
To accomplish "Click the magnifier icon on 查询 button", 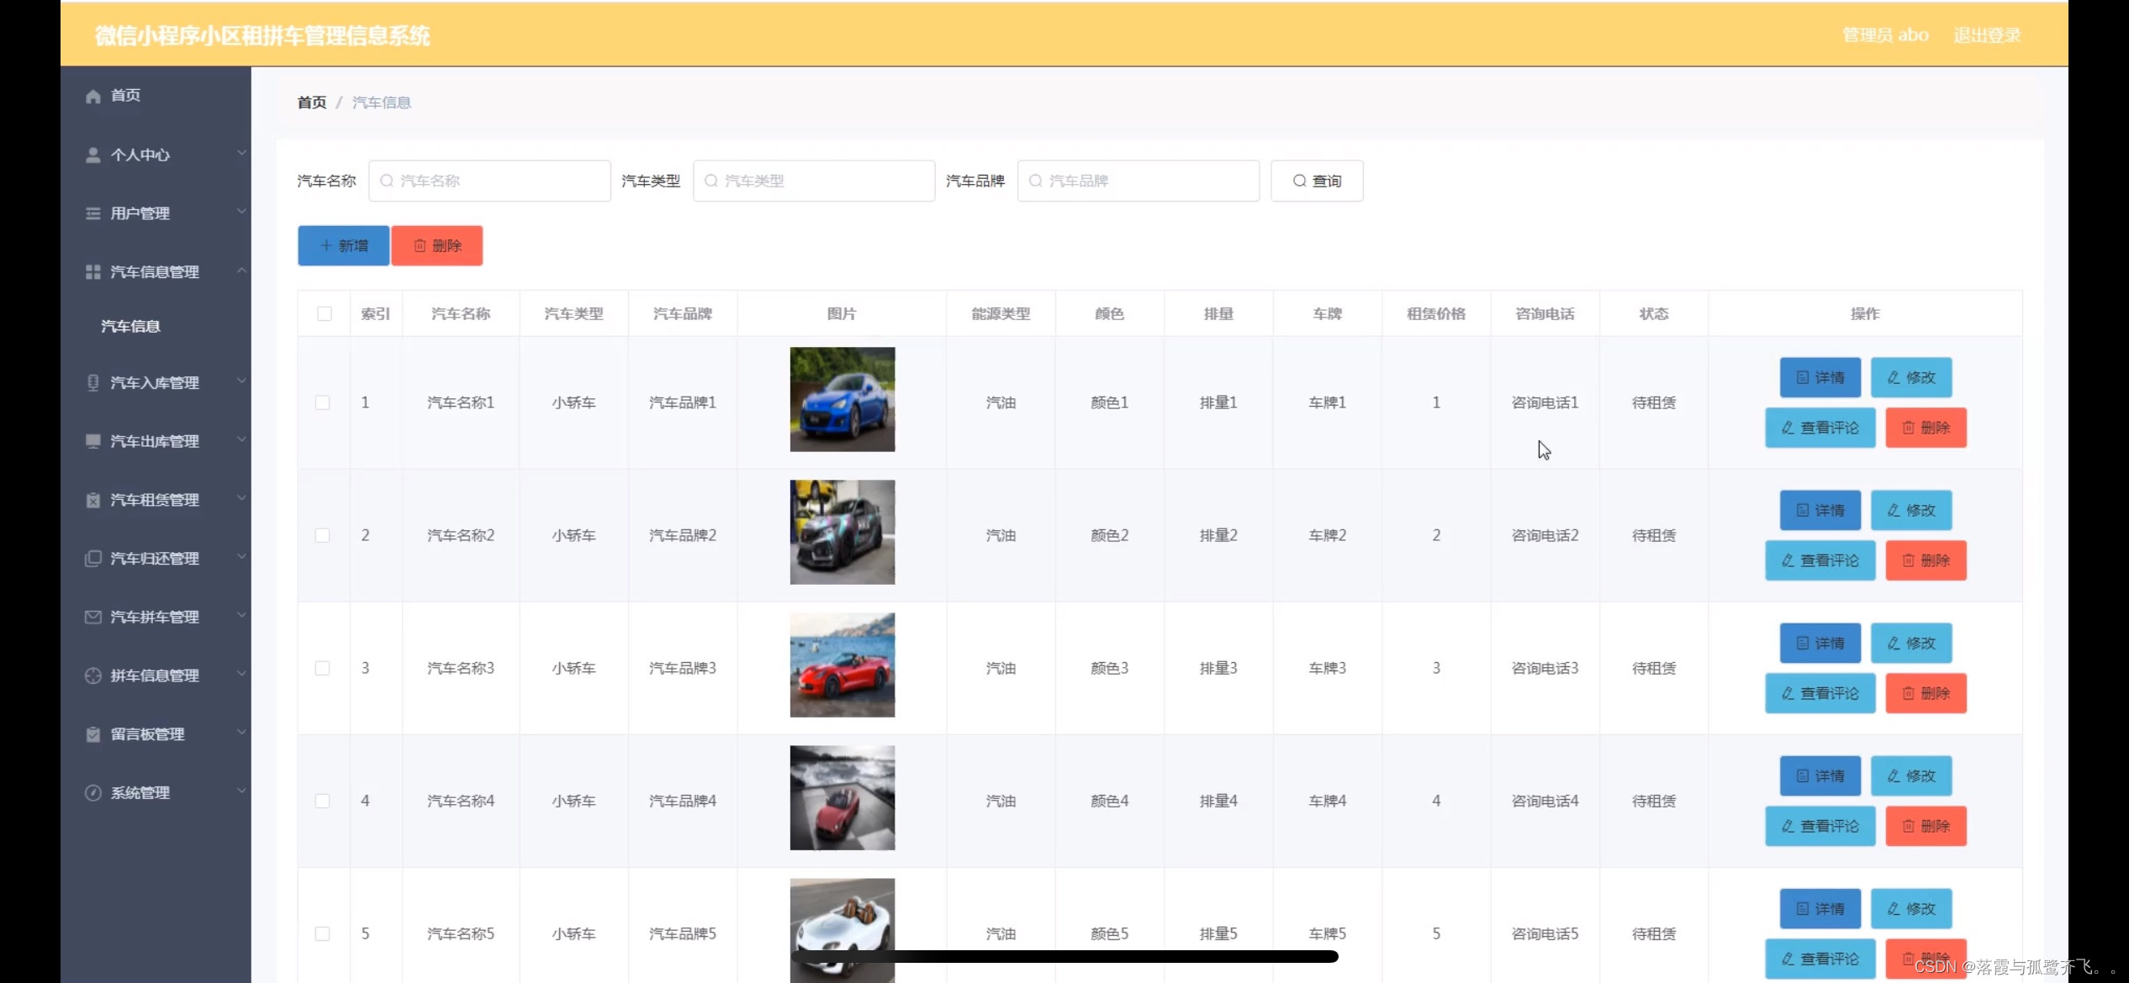I will point(1299,181).
